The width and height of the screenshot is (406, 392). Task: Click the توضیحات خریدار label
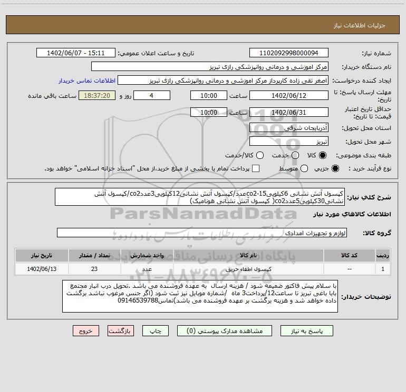(366, 297)
